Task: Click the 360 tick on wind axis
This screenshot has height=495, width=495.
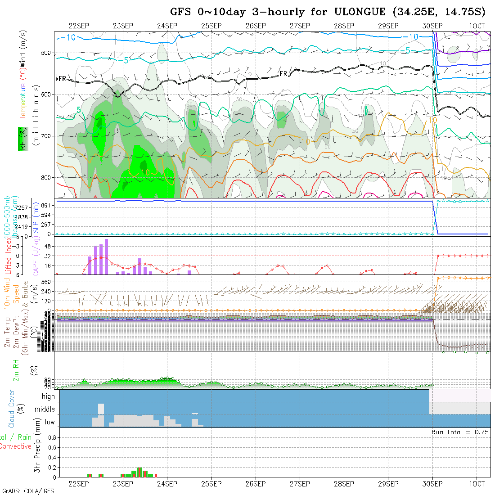Action: coord(49,282)
